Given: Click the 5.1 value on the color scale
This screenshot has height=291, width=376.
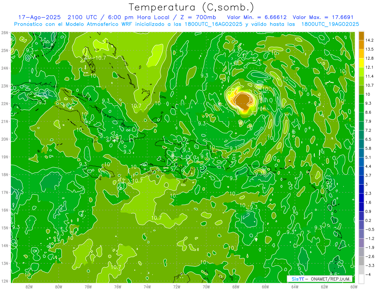Looking at the screenshot, I should click(x=368, y=157).
